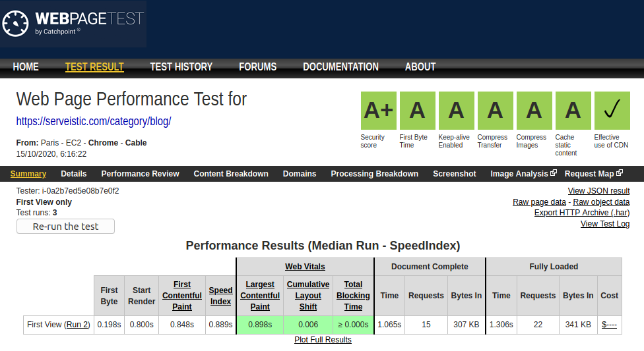The image size is (644, 351).
Task: Switch to the Content Breakdown tab
Action: click(x=231, y=174)
